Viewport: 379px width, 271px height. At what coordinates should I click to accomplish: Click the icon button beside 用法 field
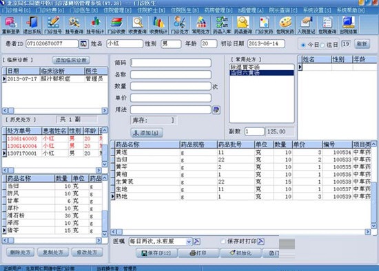tap(216, 110)
